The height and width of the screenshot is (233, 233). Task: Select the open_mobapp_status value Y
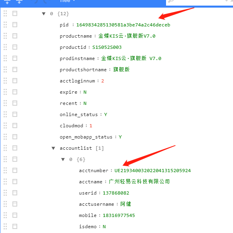[x=120, y=137]
